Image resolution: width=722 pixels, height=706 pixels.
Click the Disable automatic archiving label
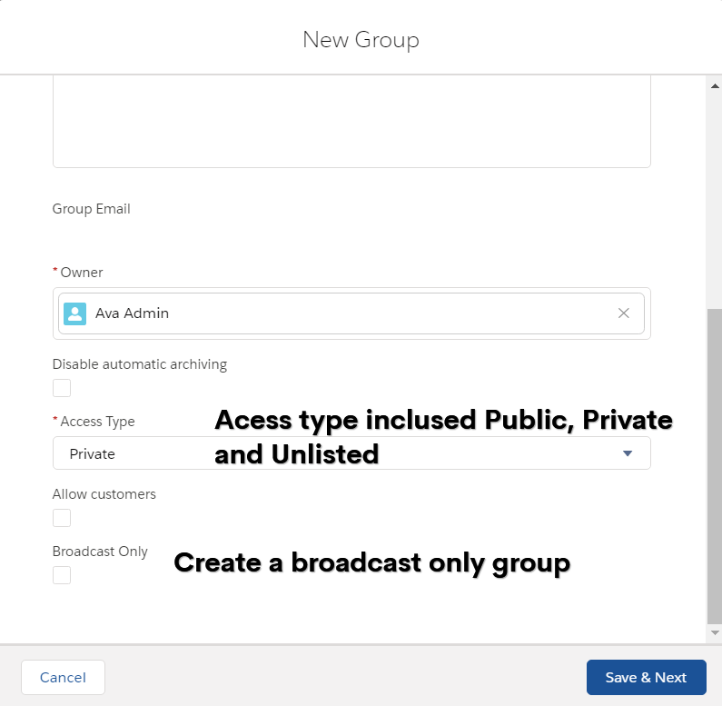pyautogui.click(x=140, y=364)
